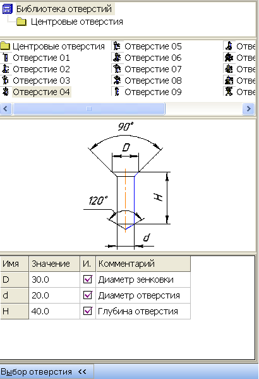
Task: Click the Центровые отверстия folder icon in the tree
Action: (x=21, y=22)
